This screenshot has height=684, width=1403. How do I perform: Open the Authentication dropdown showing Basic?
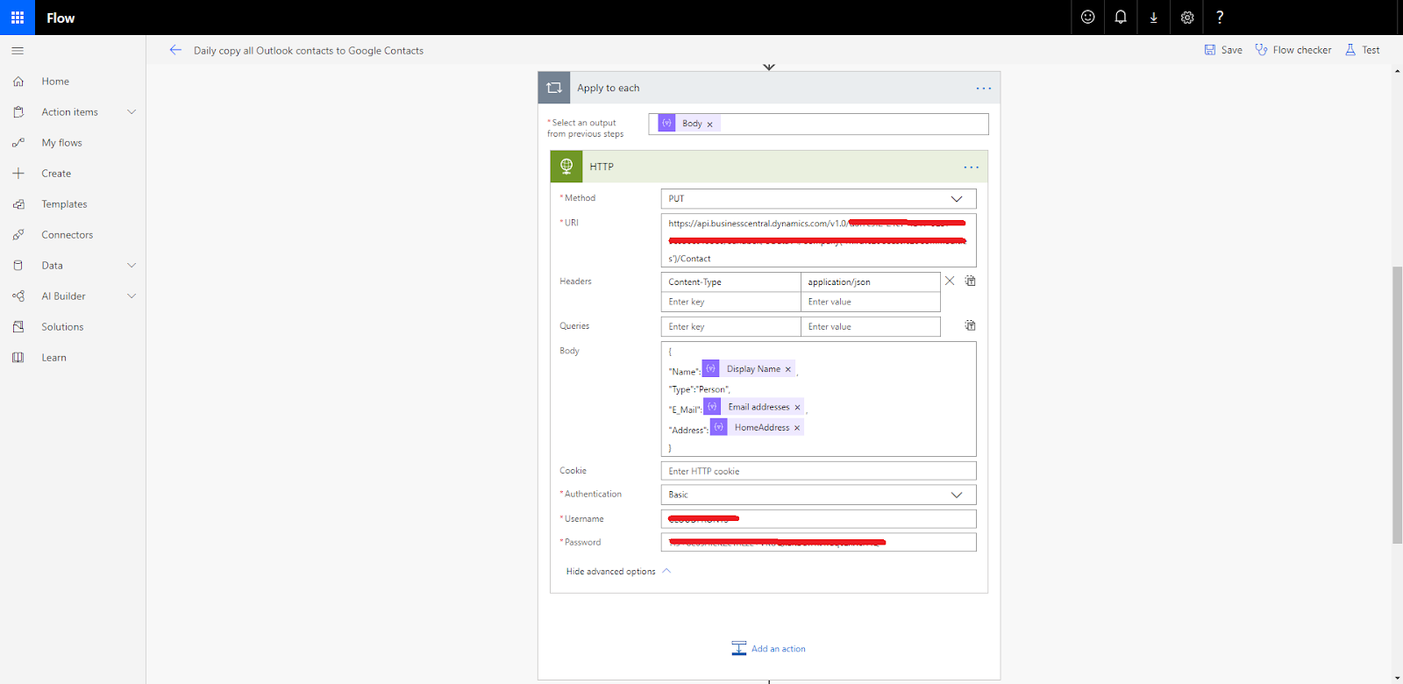(x=818, y=495)
